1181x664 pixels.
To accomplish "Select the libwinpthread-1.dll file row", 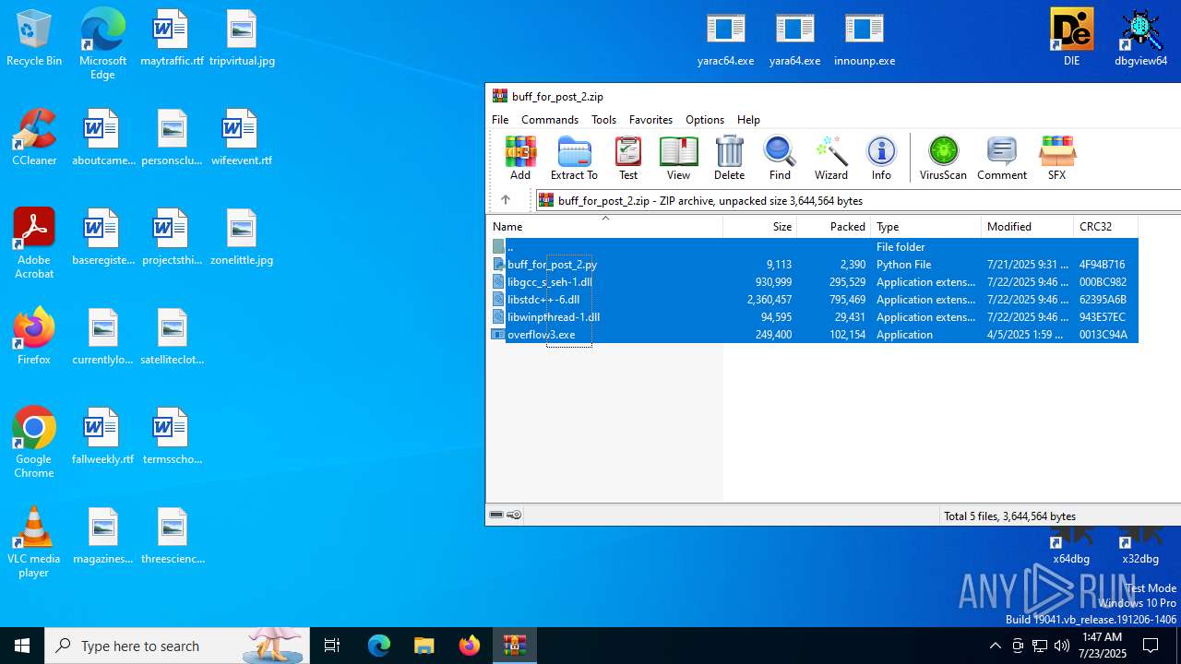I will pyautogui.click(x=813, y=317).
